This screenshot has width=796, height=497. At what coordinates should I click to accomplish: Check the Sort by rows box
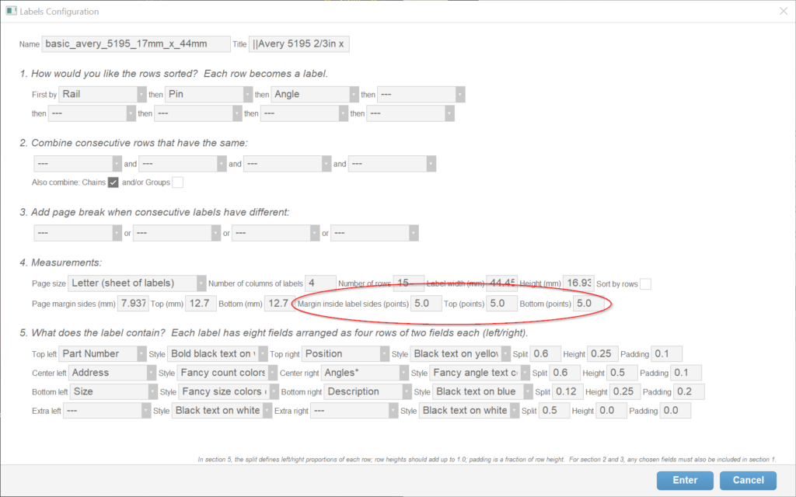(645, 284)
